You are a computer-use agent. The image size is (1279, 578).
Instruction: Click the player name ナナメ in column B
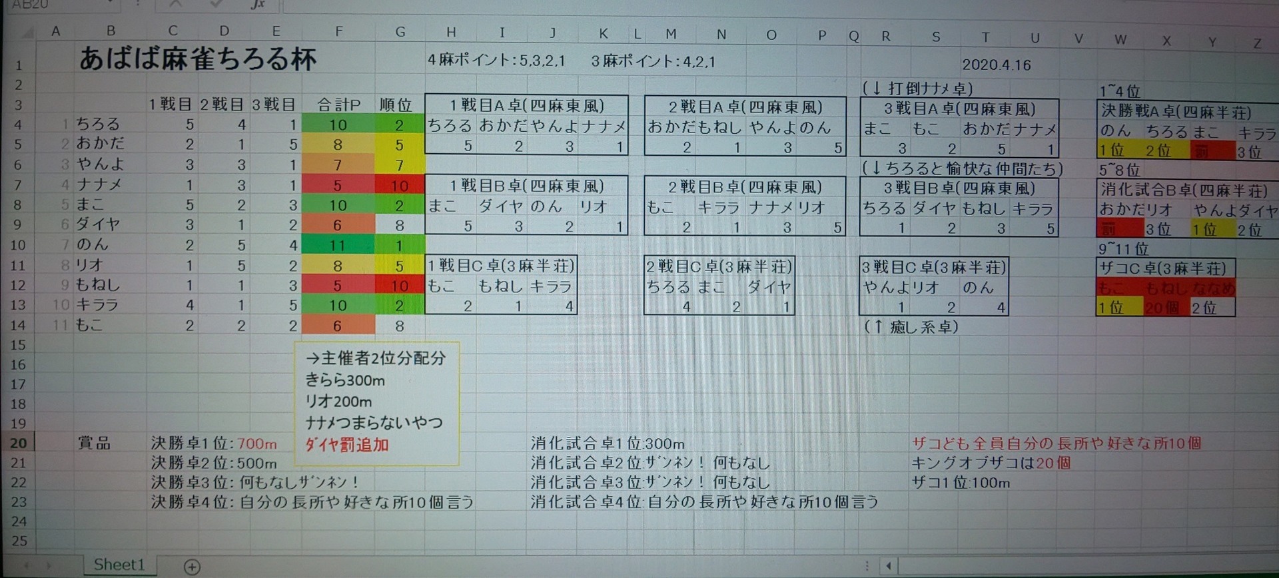click(x=99, y=184)
